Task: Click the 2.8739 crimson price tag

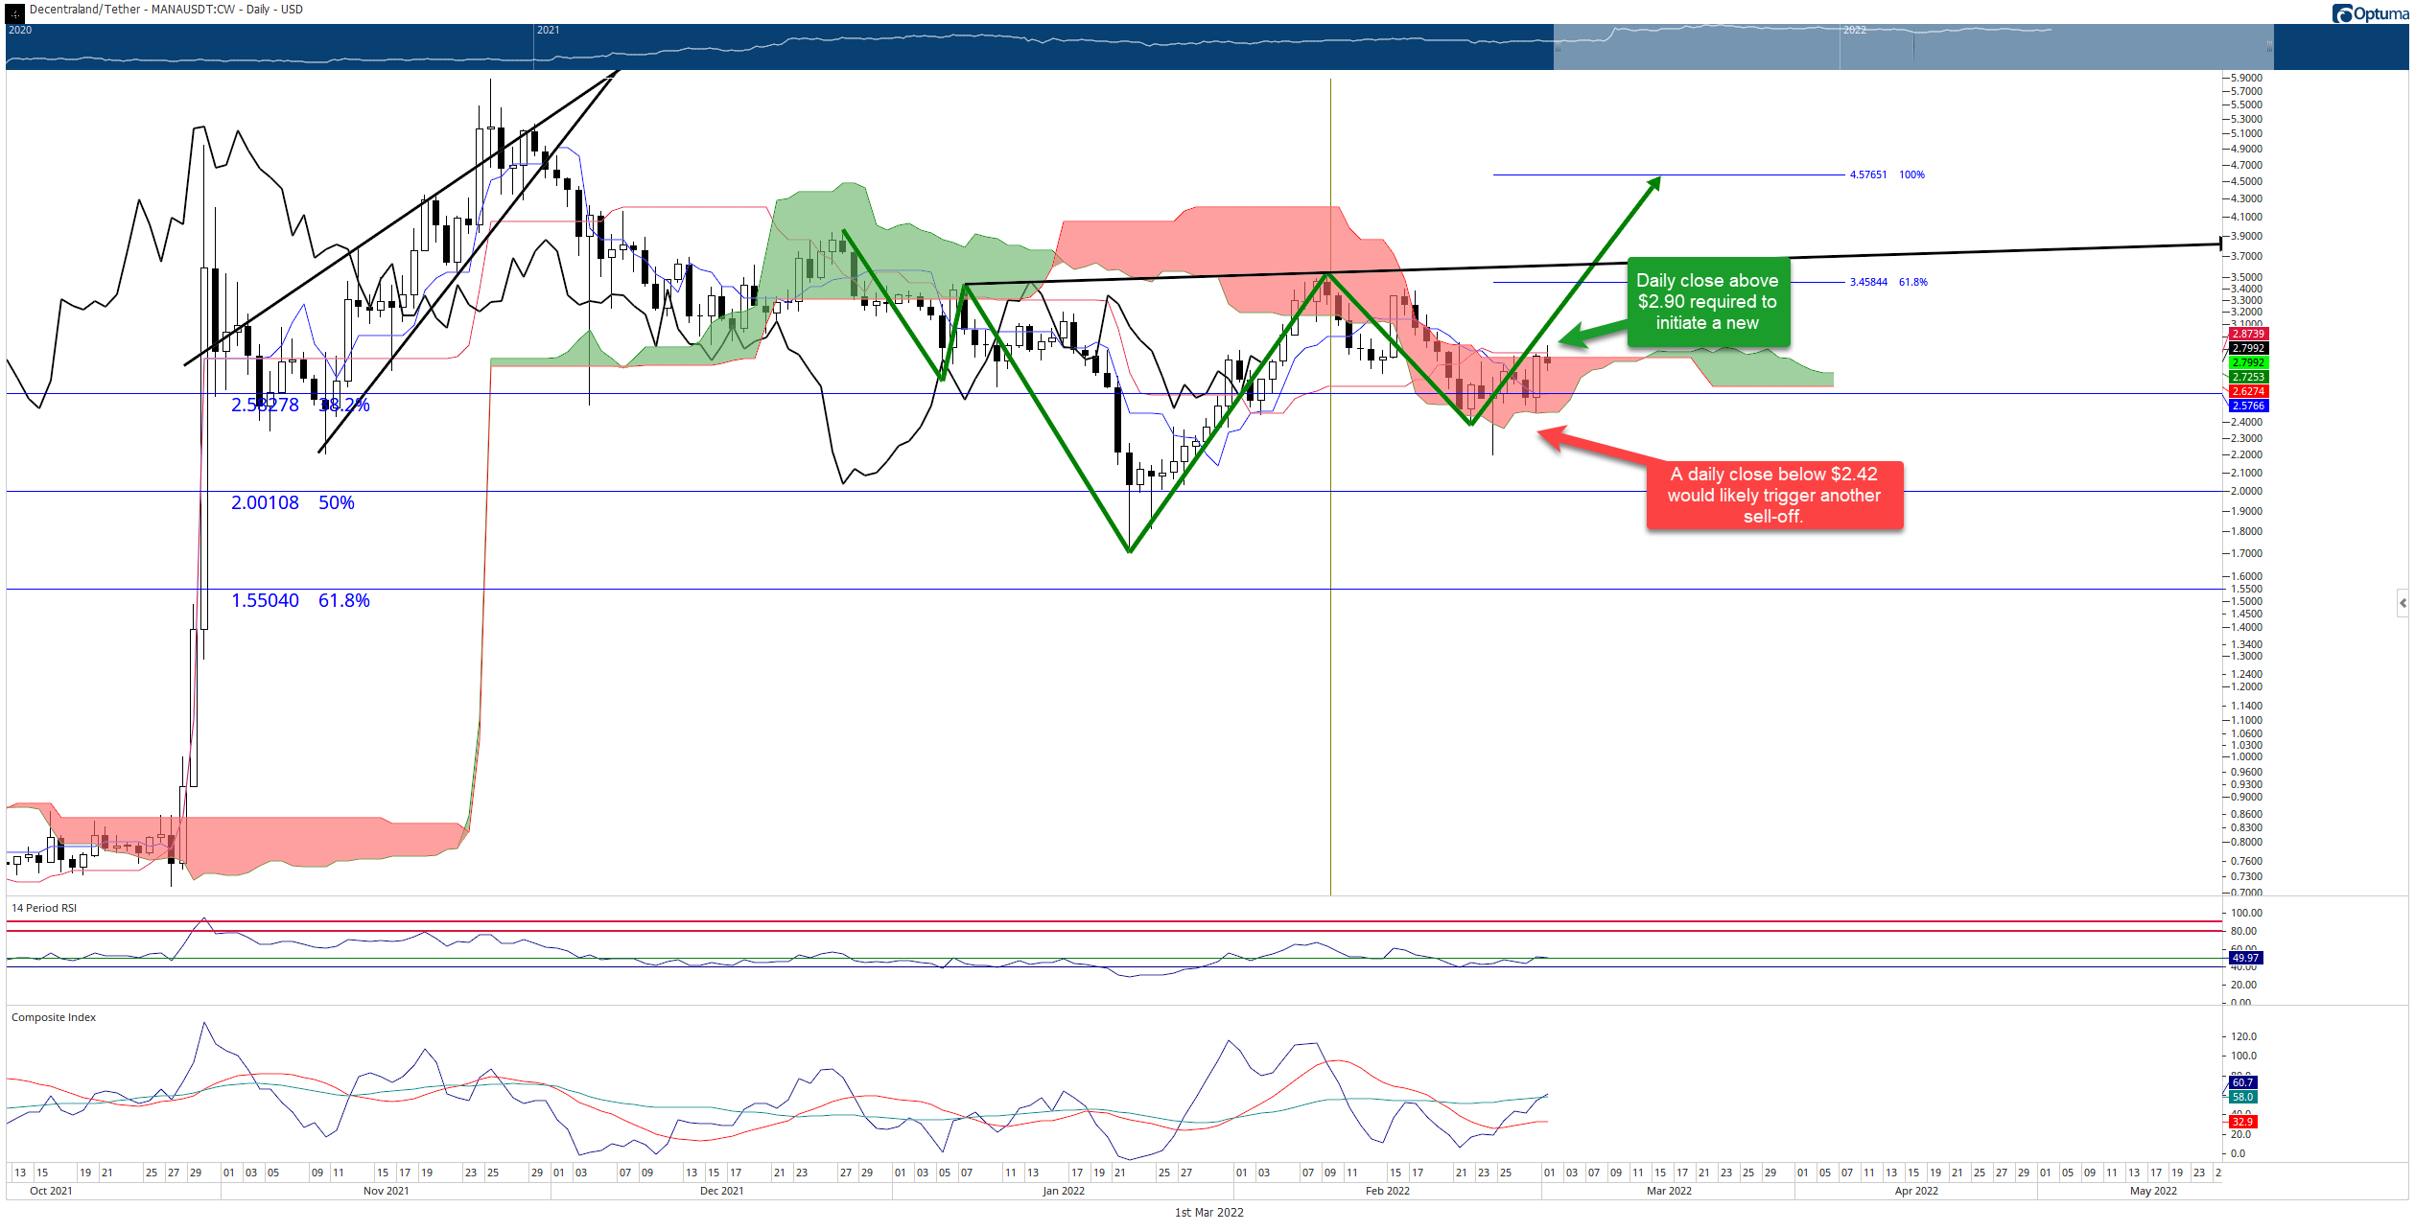Action: click(2248, 334)
